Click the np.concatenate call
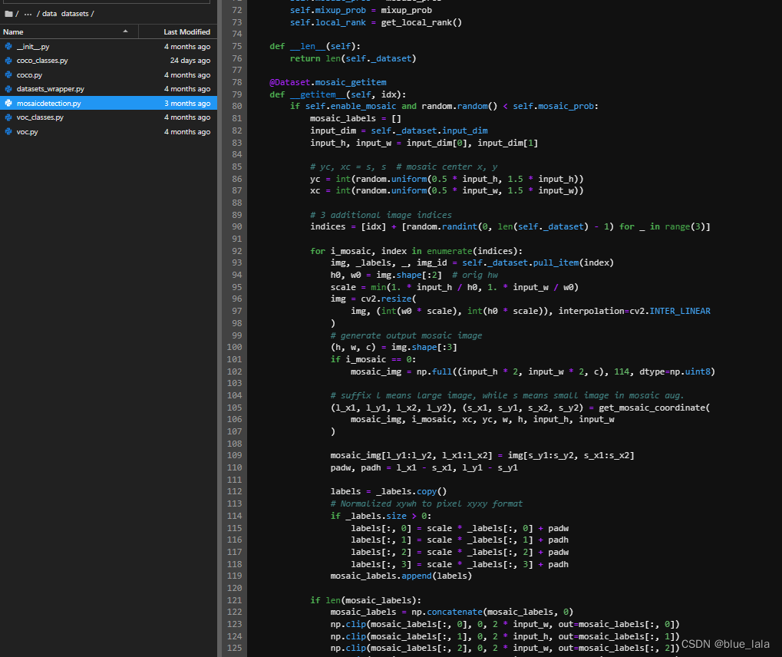 (447, 612)
